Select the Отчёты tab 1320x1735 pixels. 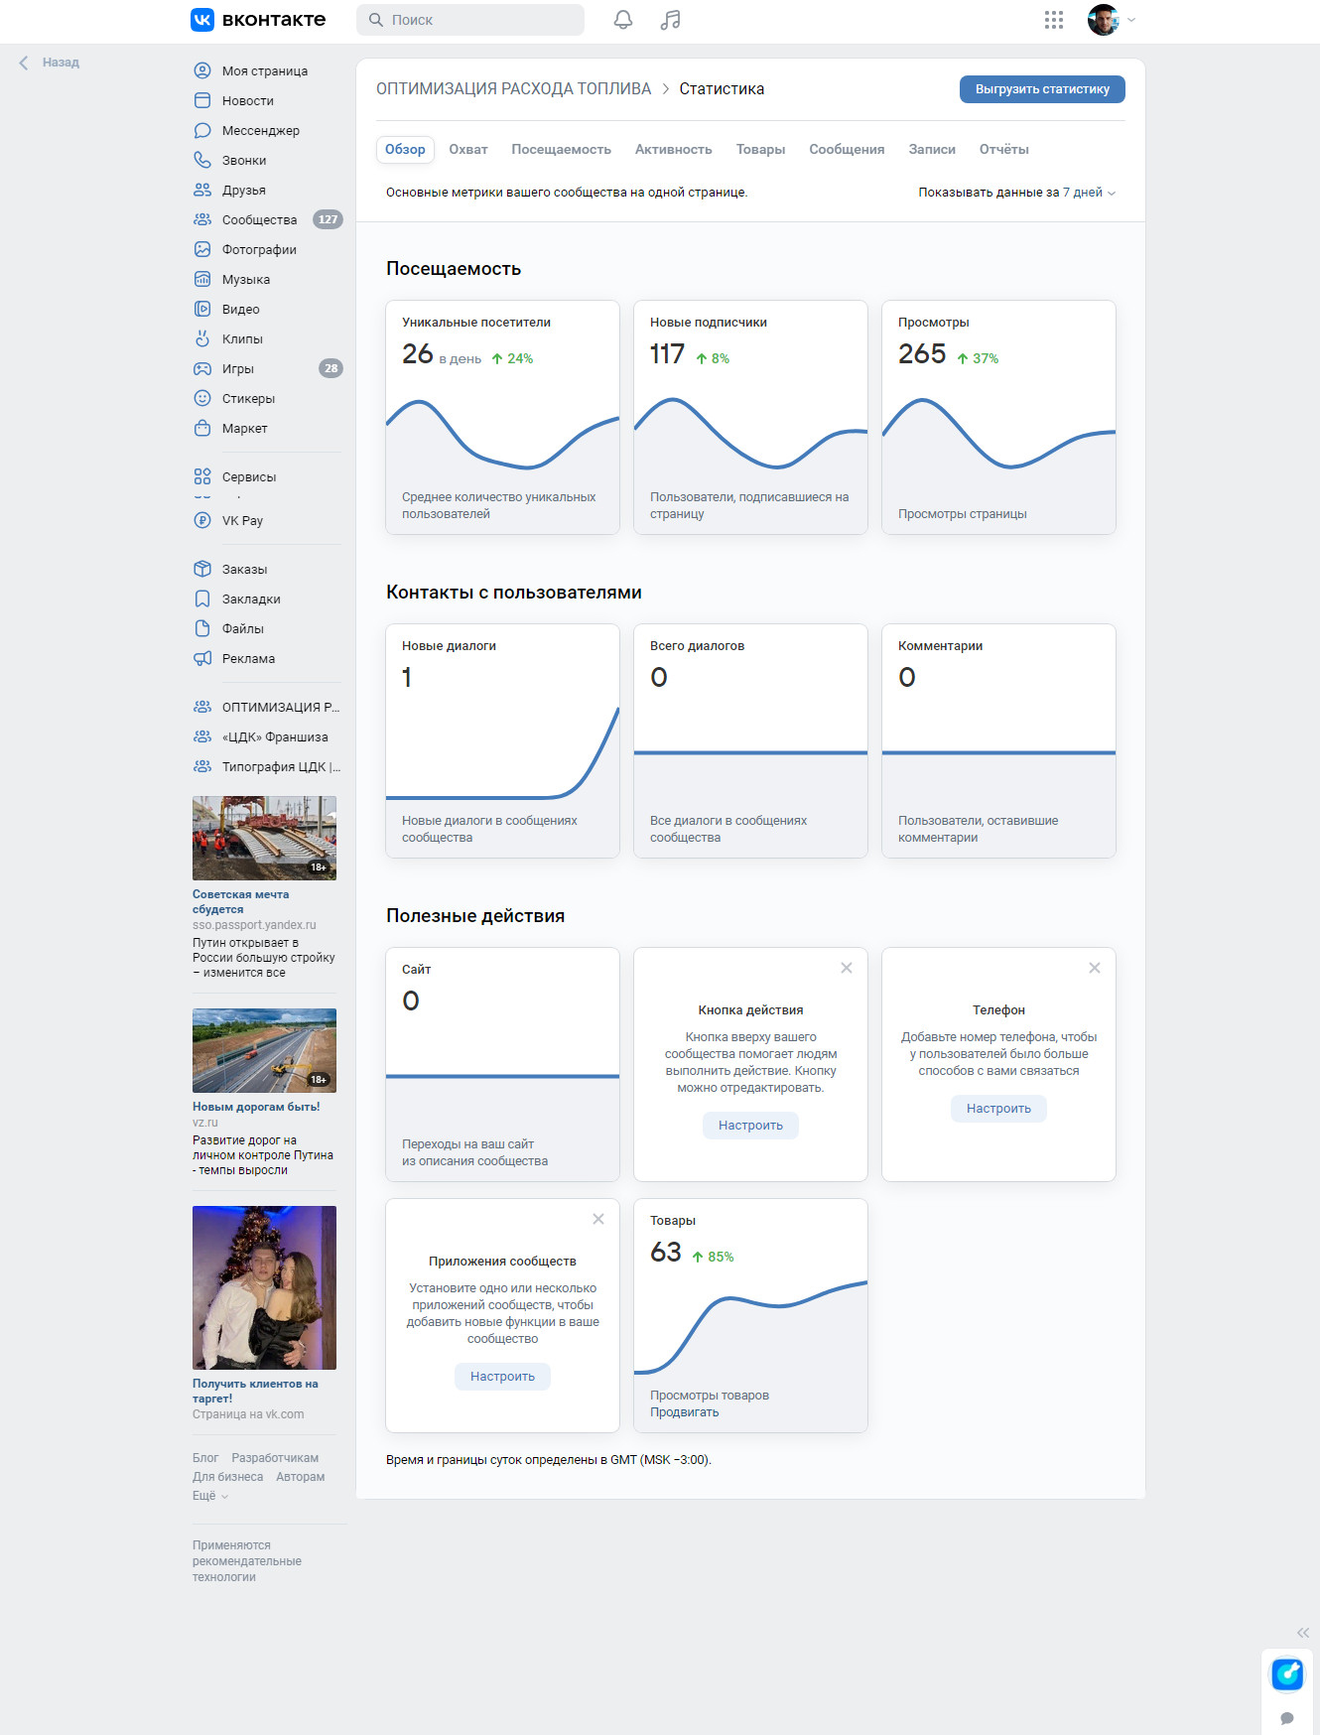pyautogui.click(x=1004, y=150)
